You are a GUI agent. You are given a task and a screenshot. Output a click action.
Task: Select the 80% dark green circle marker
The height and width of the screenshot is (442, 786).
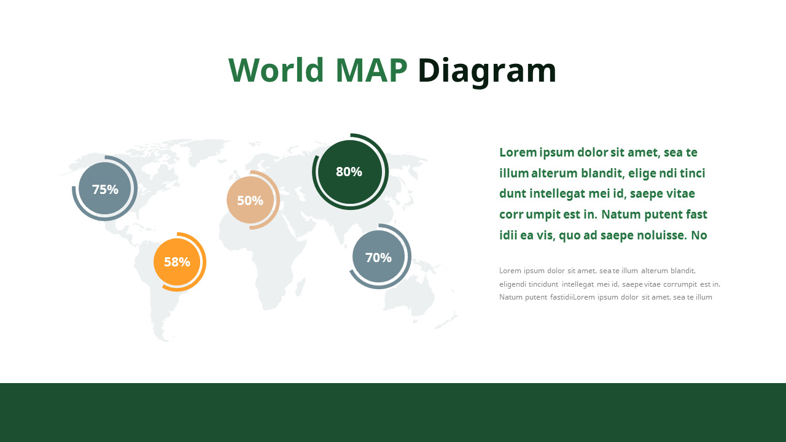click(349, 172)
